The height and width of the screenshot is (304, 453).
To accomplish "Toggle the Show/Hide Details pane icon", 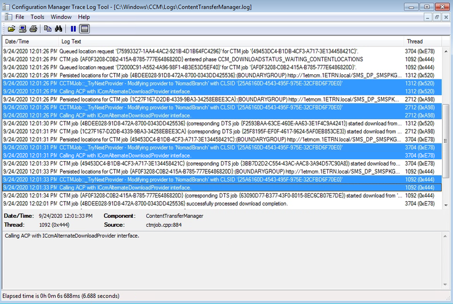I will (84, 29).
